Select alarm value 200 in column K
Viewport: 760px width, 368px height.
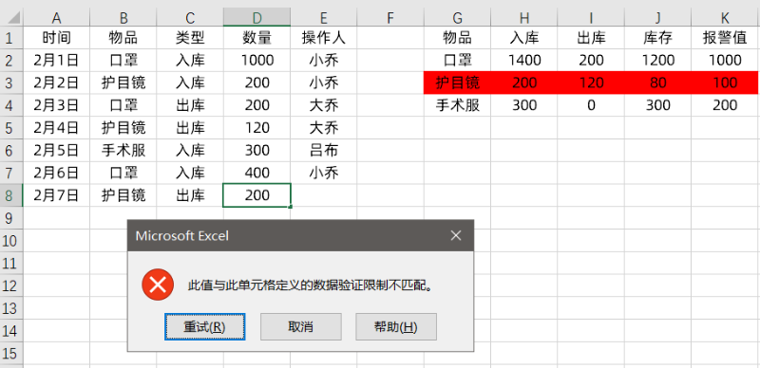[x=725, y=105]
